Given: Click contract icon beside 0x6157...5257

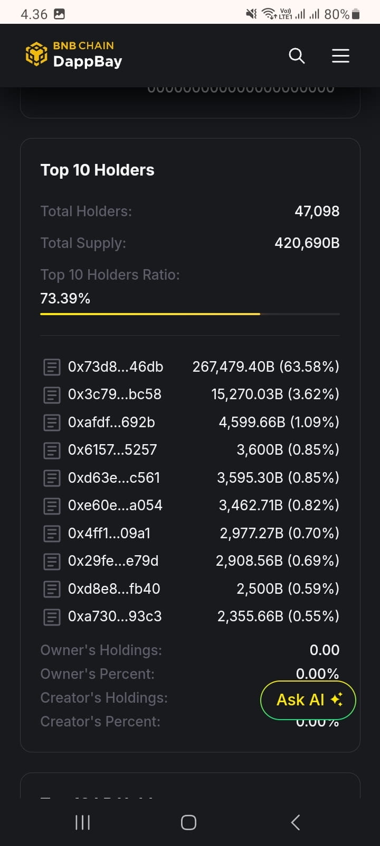Looking at the screenshot, I should 52,450.
